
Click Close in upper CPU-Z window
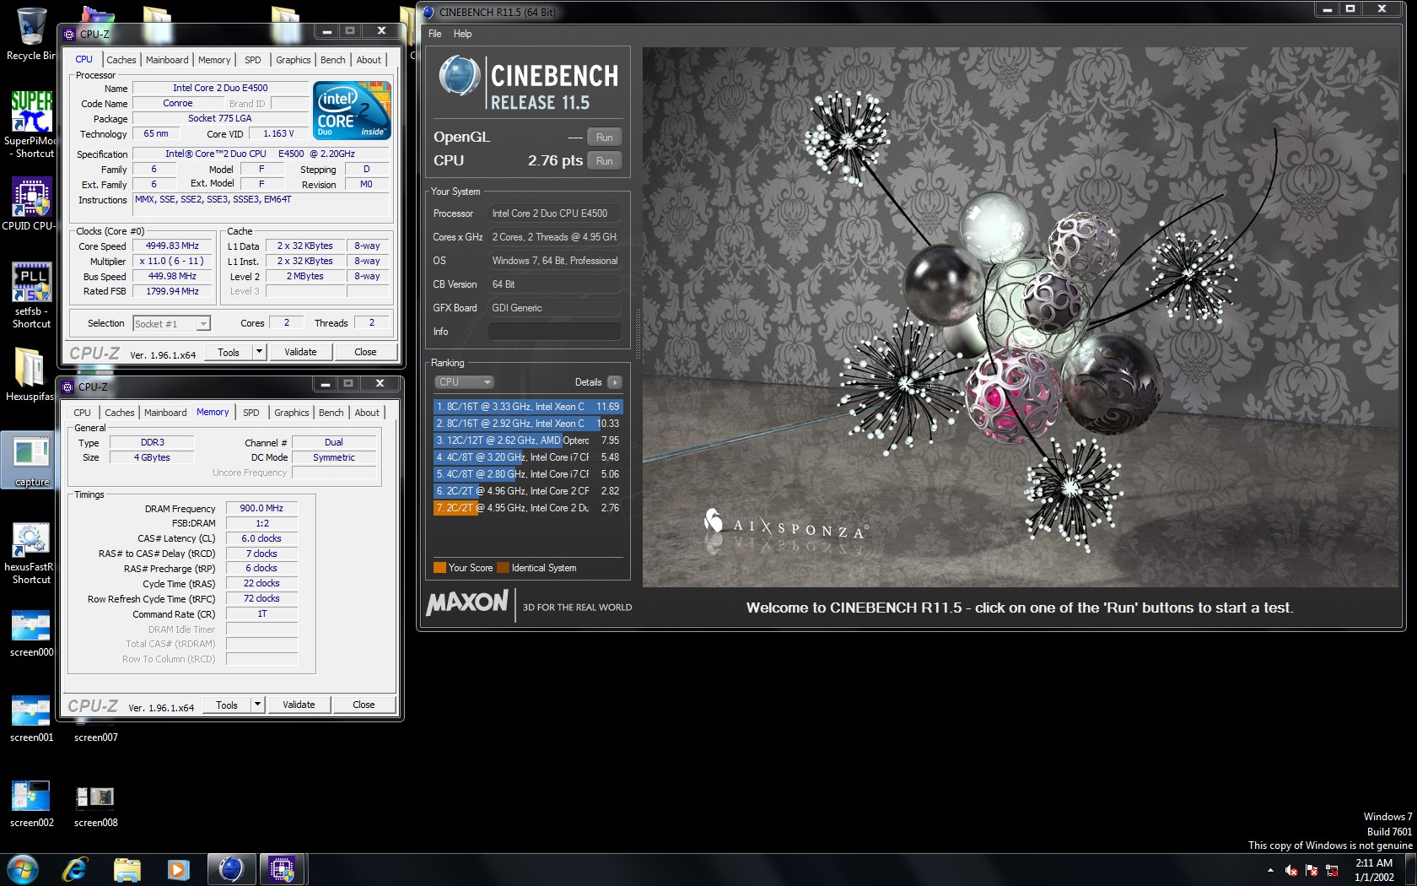pyautogui.click(x=365, y=352)
